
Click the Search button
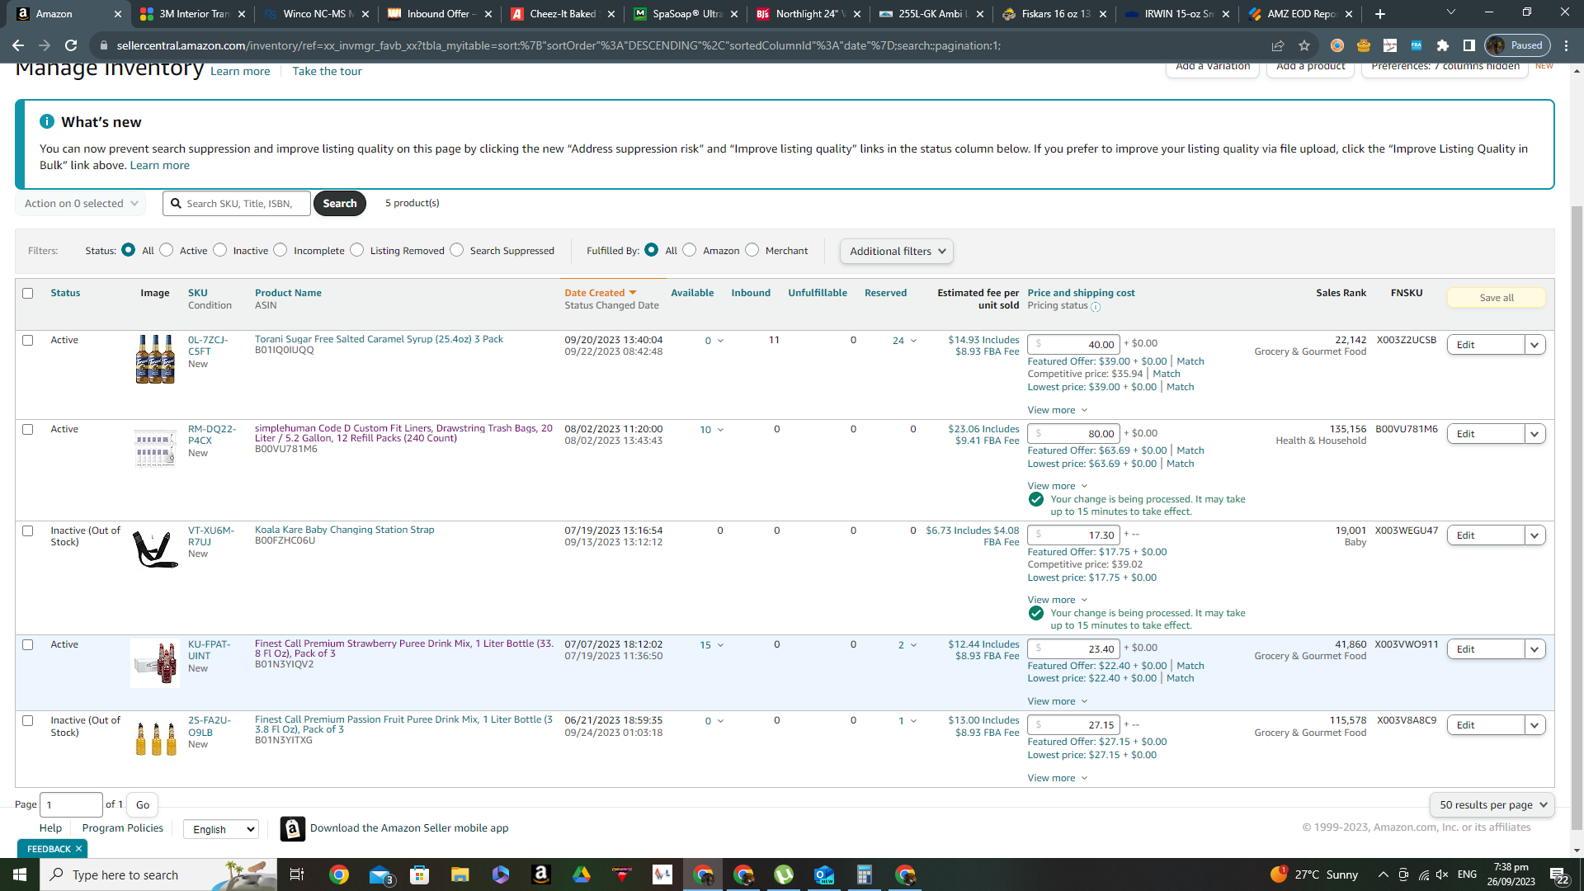(x=340, y=203)
